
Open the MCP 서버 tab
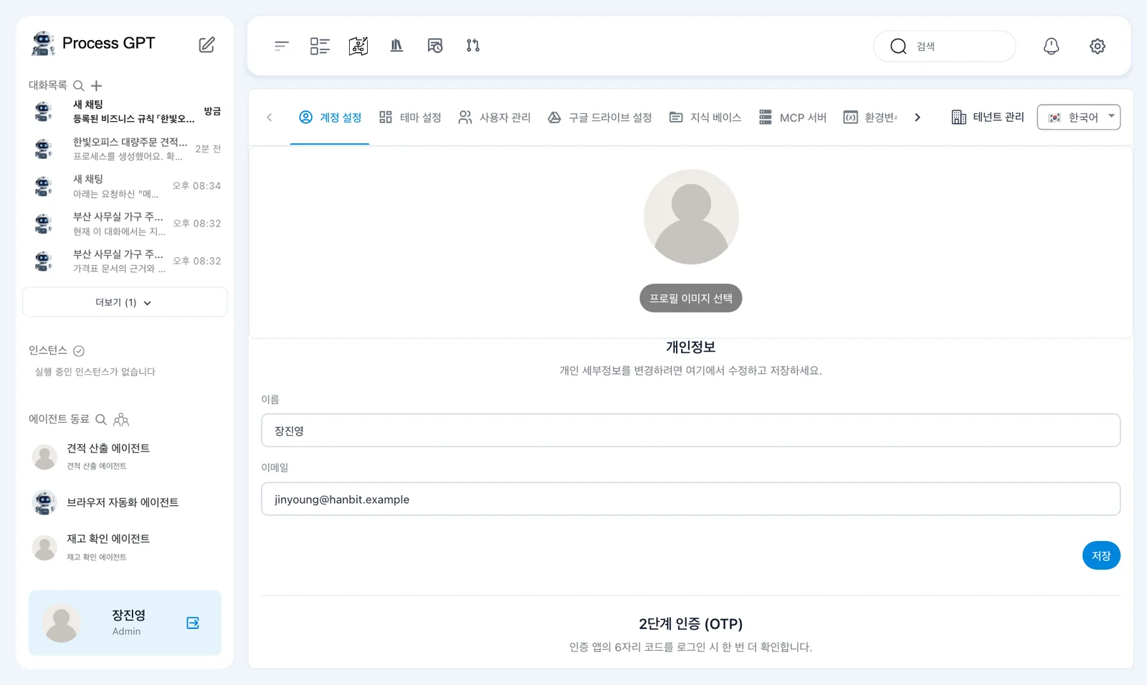(793, 118)
